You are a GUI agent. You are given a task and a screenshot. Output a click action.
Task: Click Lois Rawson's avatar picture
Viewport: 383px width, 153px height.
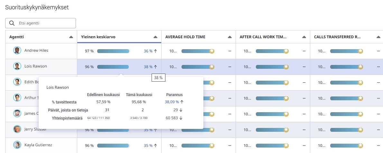click(x=17, y=66)
